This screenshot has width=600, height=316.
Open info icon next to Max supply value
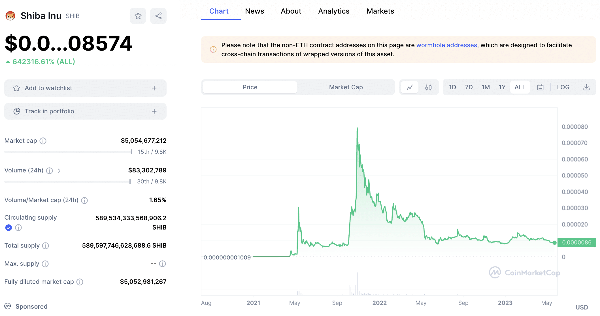tap(162, 264)
